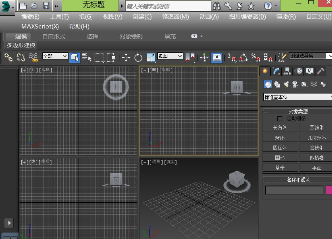Screen dimensions: 332x239
Task: Open the Subscription Center key icon
Action: coord(228,6)
